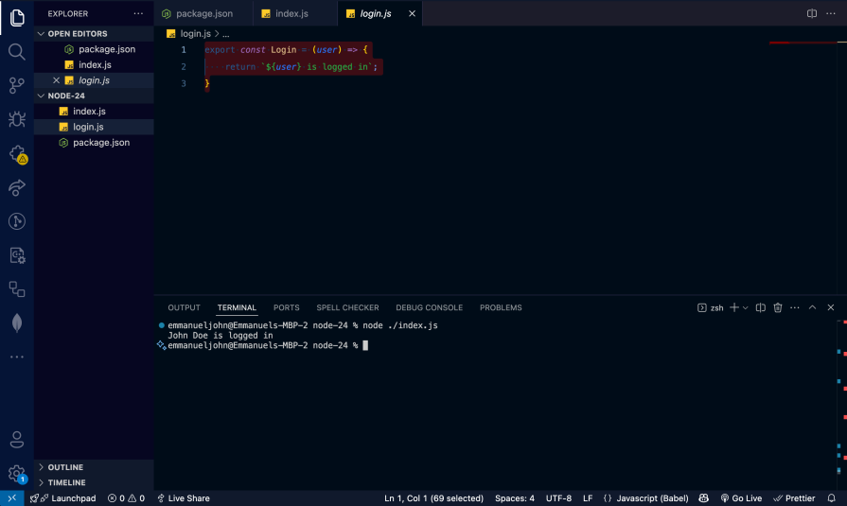Image resolution: width=847 pixels, height=506 pixels.
Task: Open the Explorer view in activity bar
Action: tap(17, 18)
